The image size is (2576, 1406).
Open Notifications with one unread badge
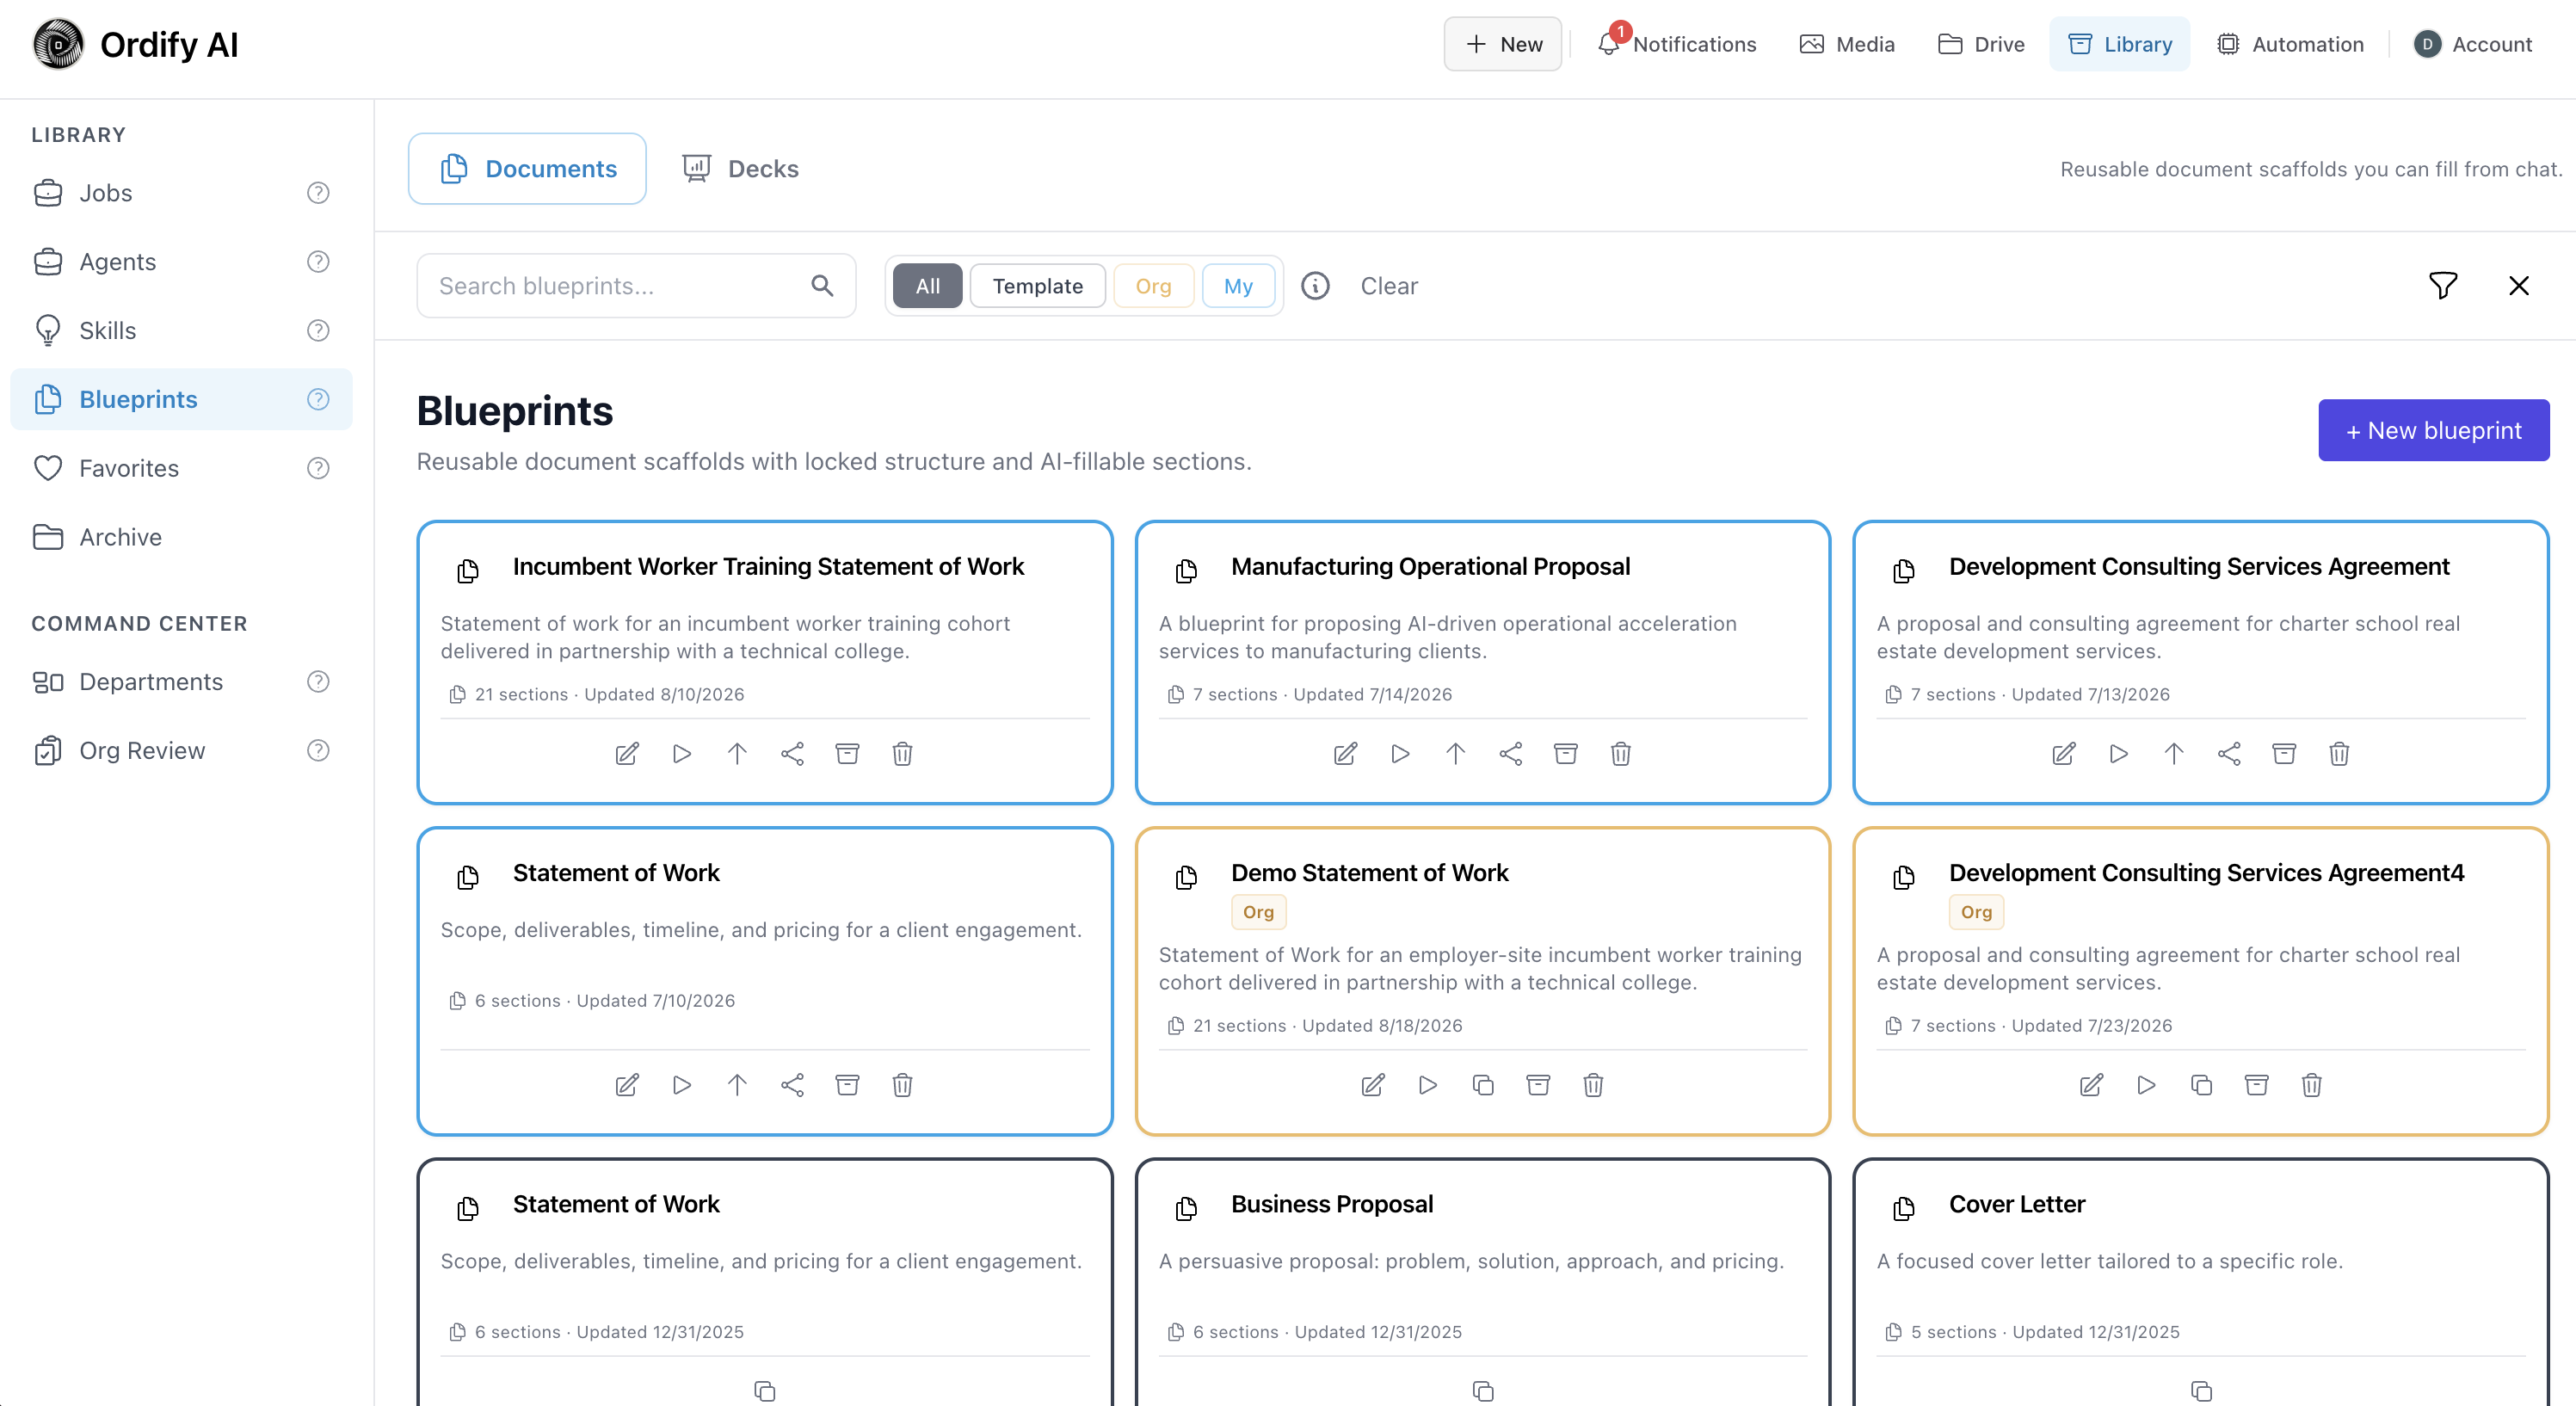click(x=1675, y=44)
